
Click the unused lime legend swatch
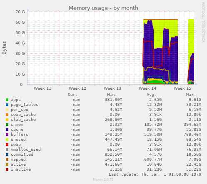[7, 140]
